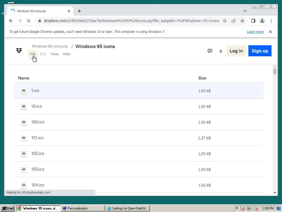
Task: Click the share page icon
Action: [234, 21]
